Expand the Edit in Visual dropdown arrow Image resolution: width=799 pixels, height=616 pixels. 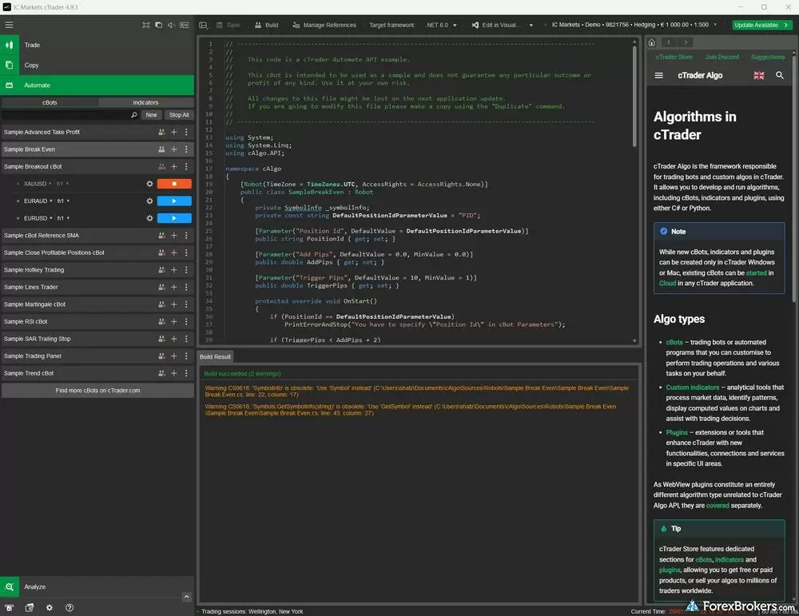[531, 25]
